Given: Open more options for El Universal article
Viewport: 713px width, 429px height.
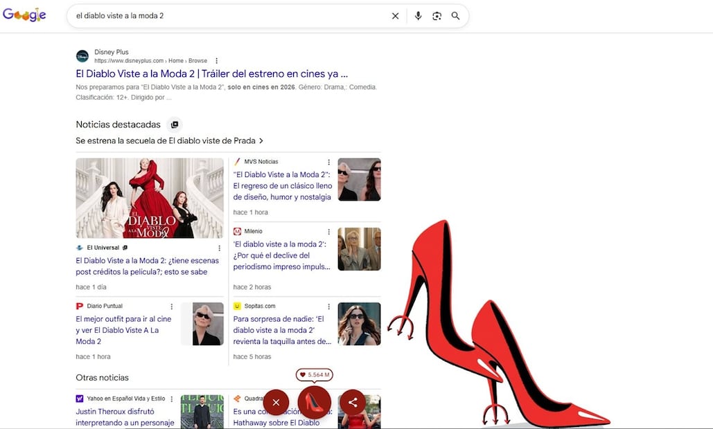Looking at the screenshot, I should click(x=219, y=248).
